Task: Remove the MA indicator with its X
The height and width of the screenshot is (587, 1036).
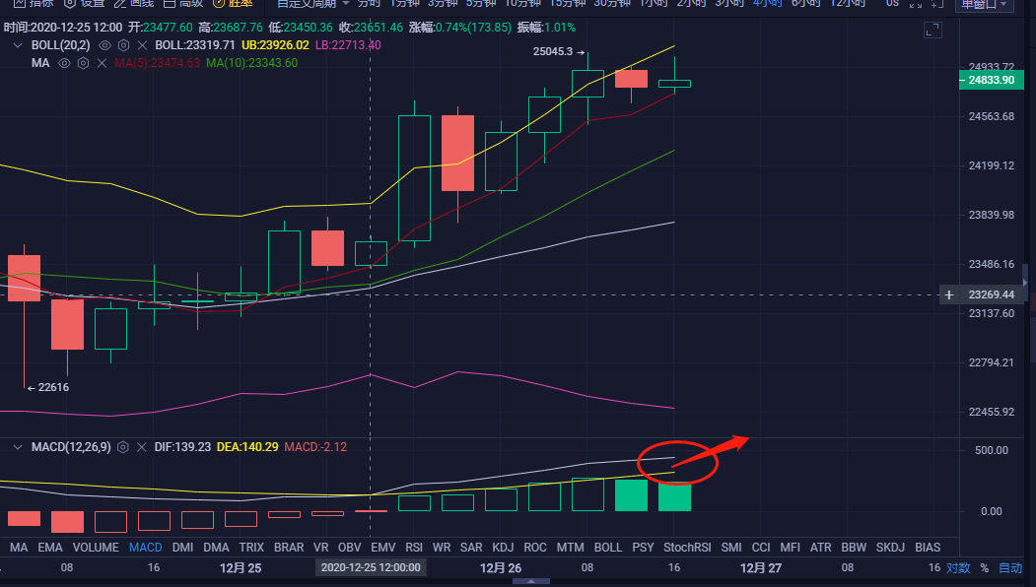Action: (x=102, y=63)
